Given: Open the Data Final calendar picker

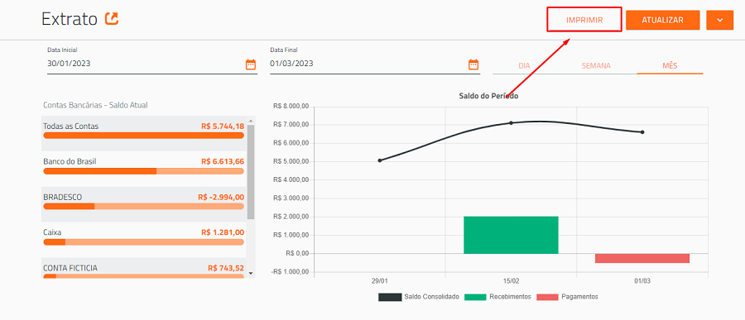Looking at the screenshot, I should click(x=473, y=64).
